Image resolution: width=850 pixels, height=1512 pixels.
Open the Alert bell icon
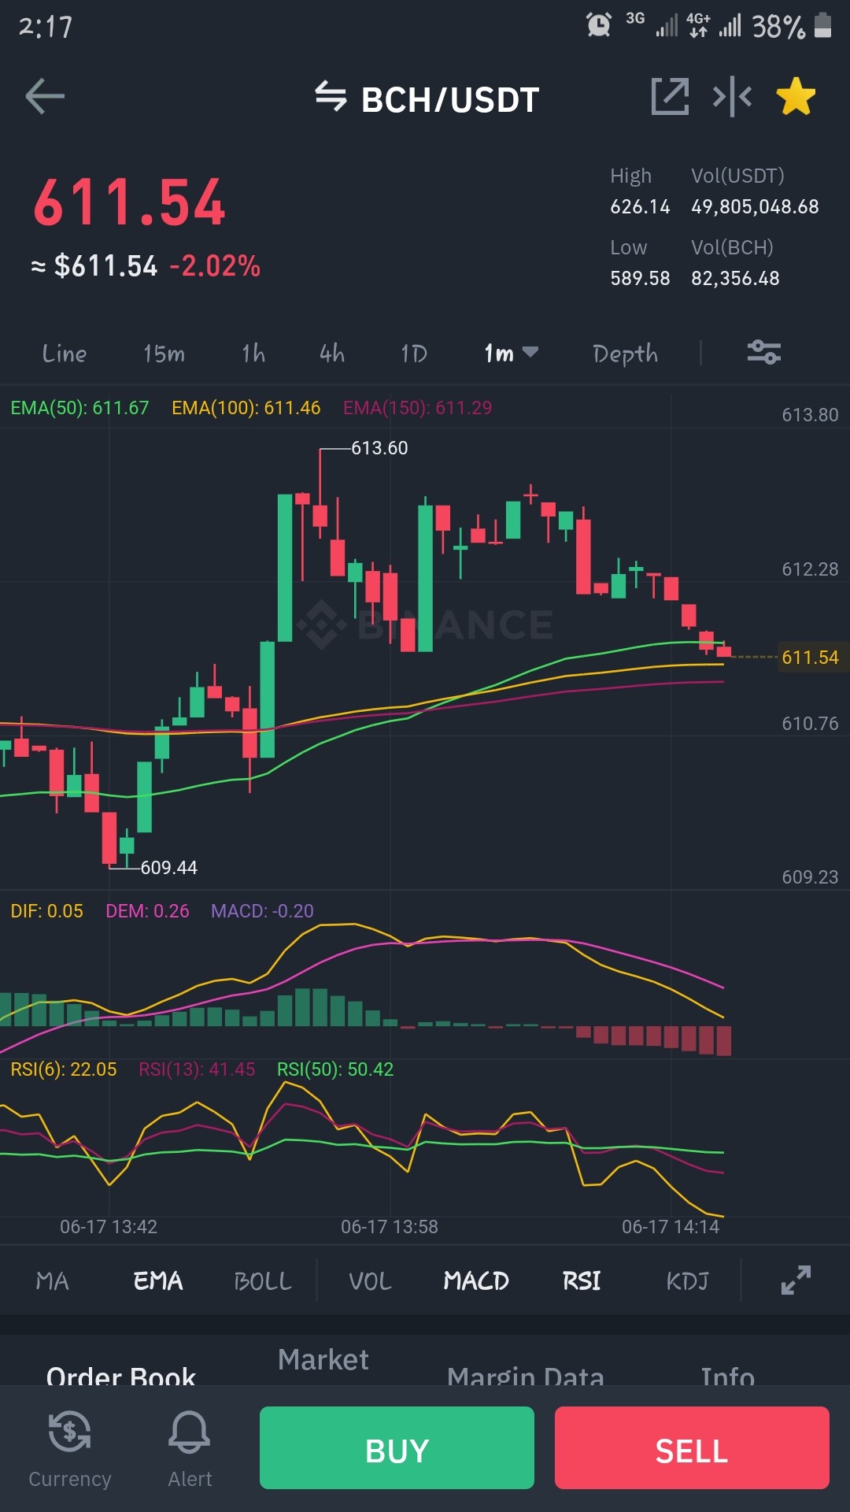click(190, 1449)
